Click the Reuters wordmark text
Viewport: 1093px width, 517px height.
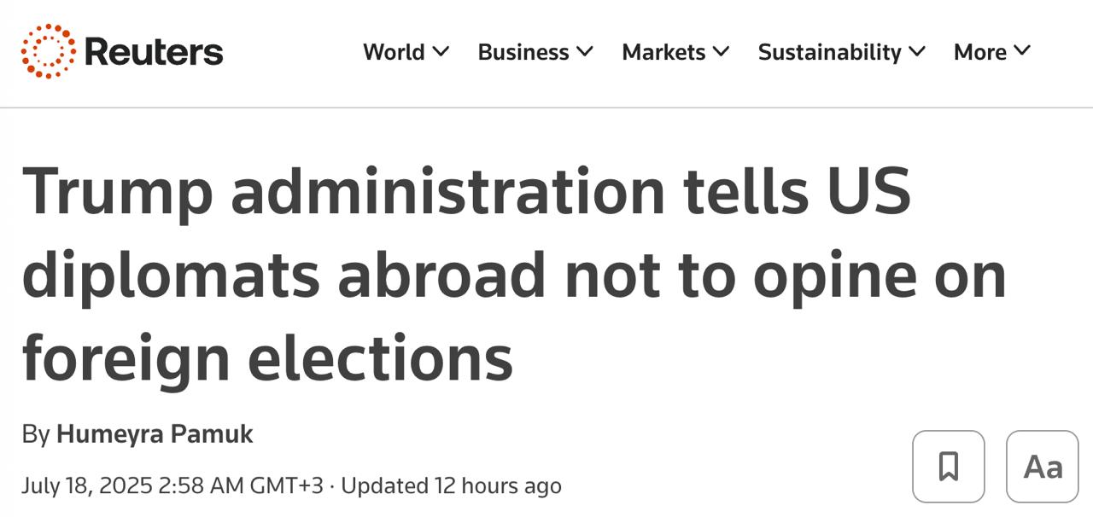click(x=154, y=52)
